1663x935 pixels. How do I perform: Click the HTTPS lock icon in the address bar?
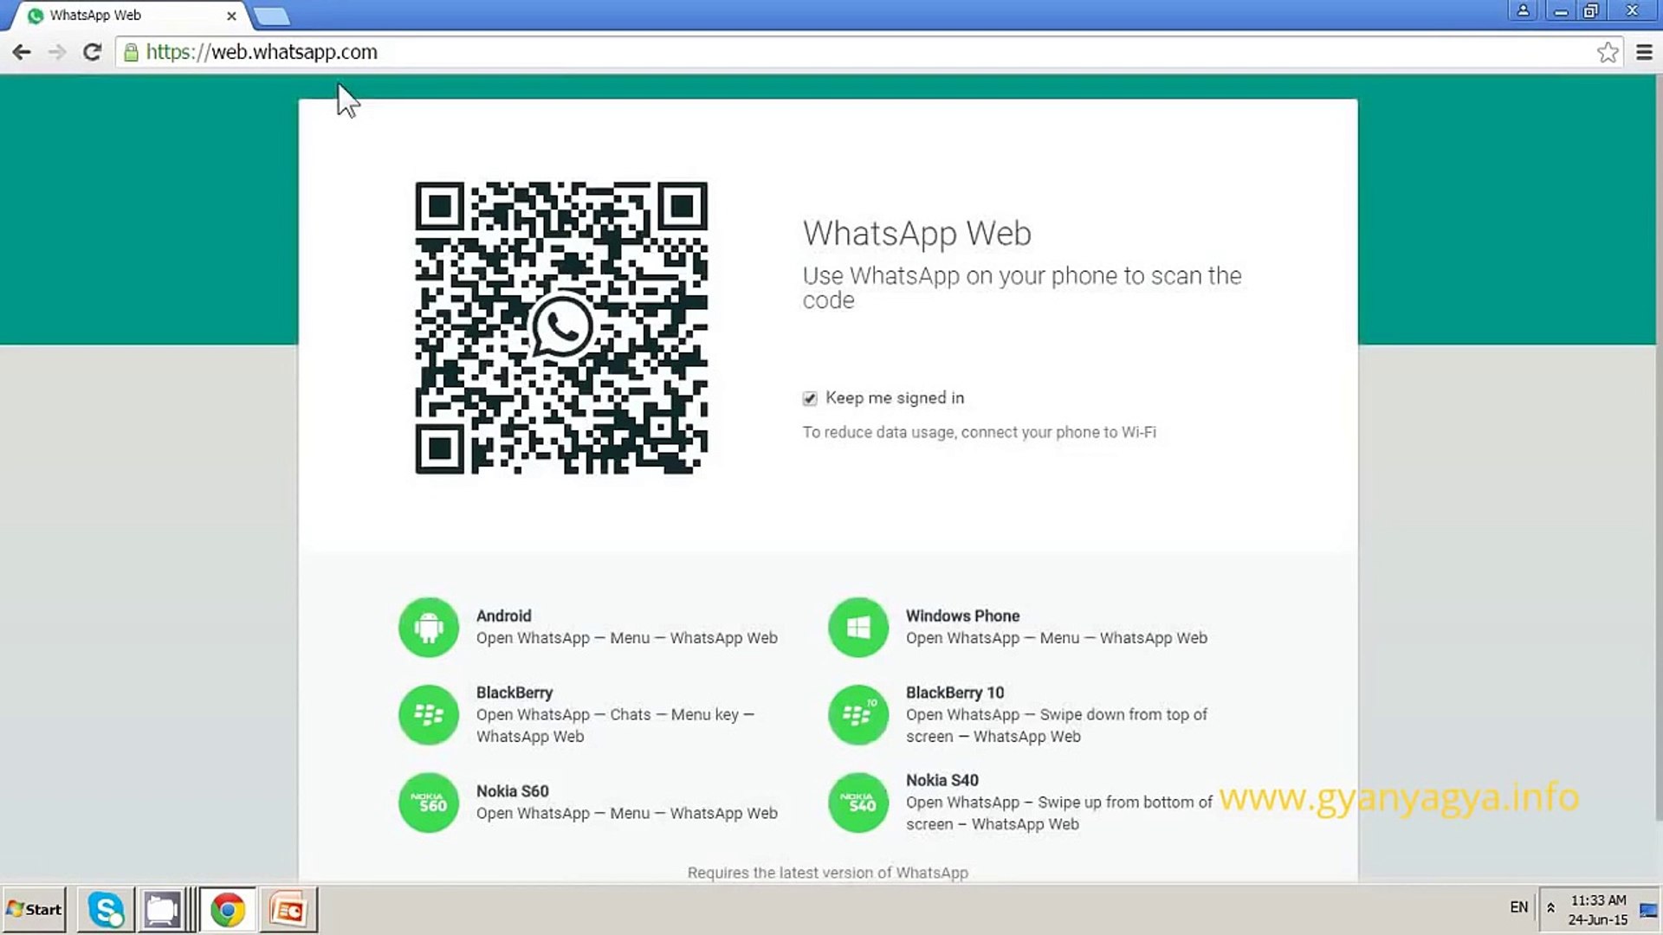132,52
